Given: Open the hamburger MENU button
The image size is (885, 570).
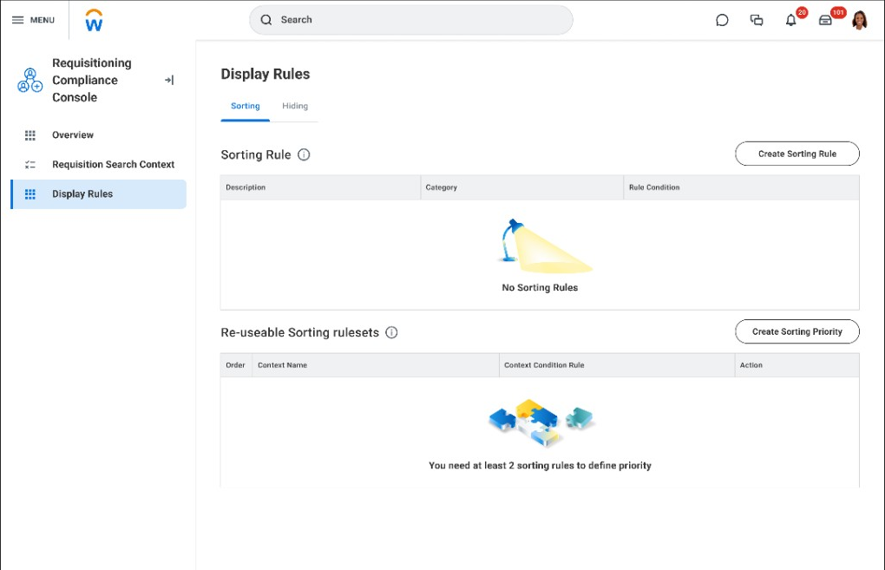Looking at the screenshot, I should (x=33, y=20).
